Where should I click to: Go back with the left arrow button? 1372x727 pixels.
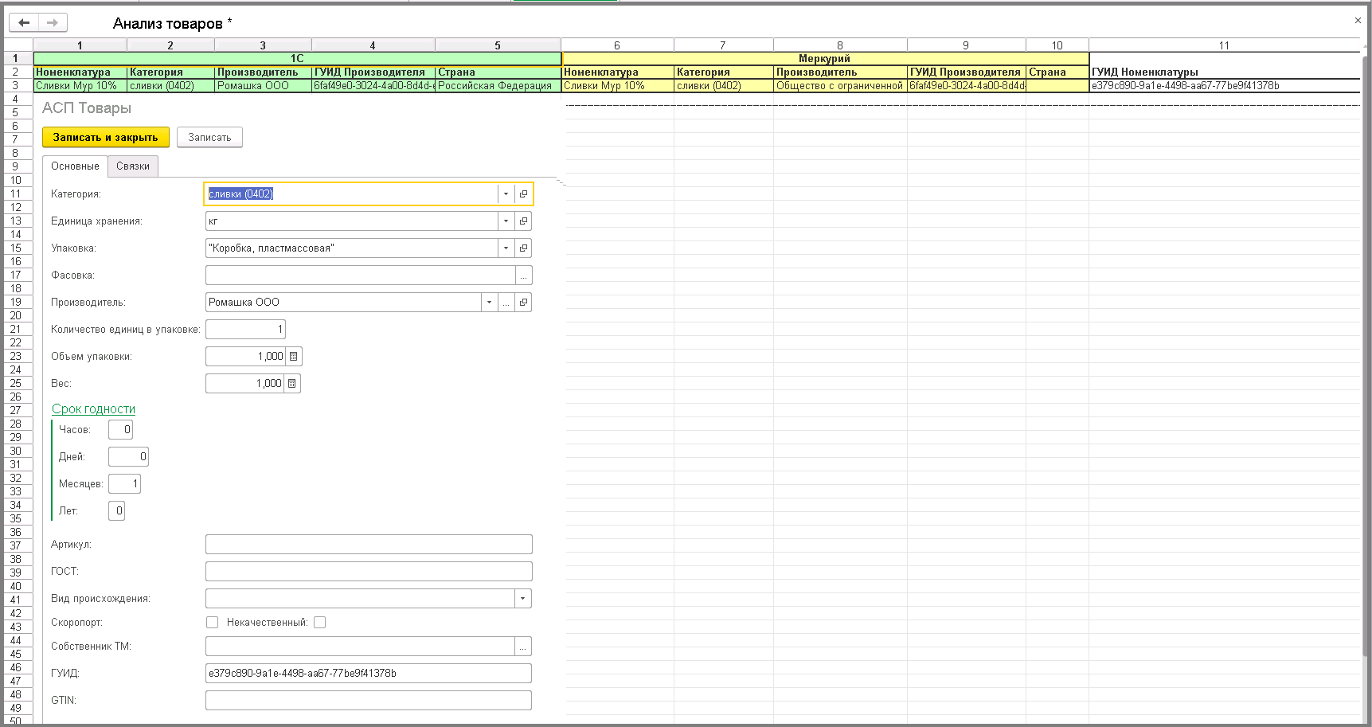click(24, 23)
